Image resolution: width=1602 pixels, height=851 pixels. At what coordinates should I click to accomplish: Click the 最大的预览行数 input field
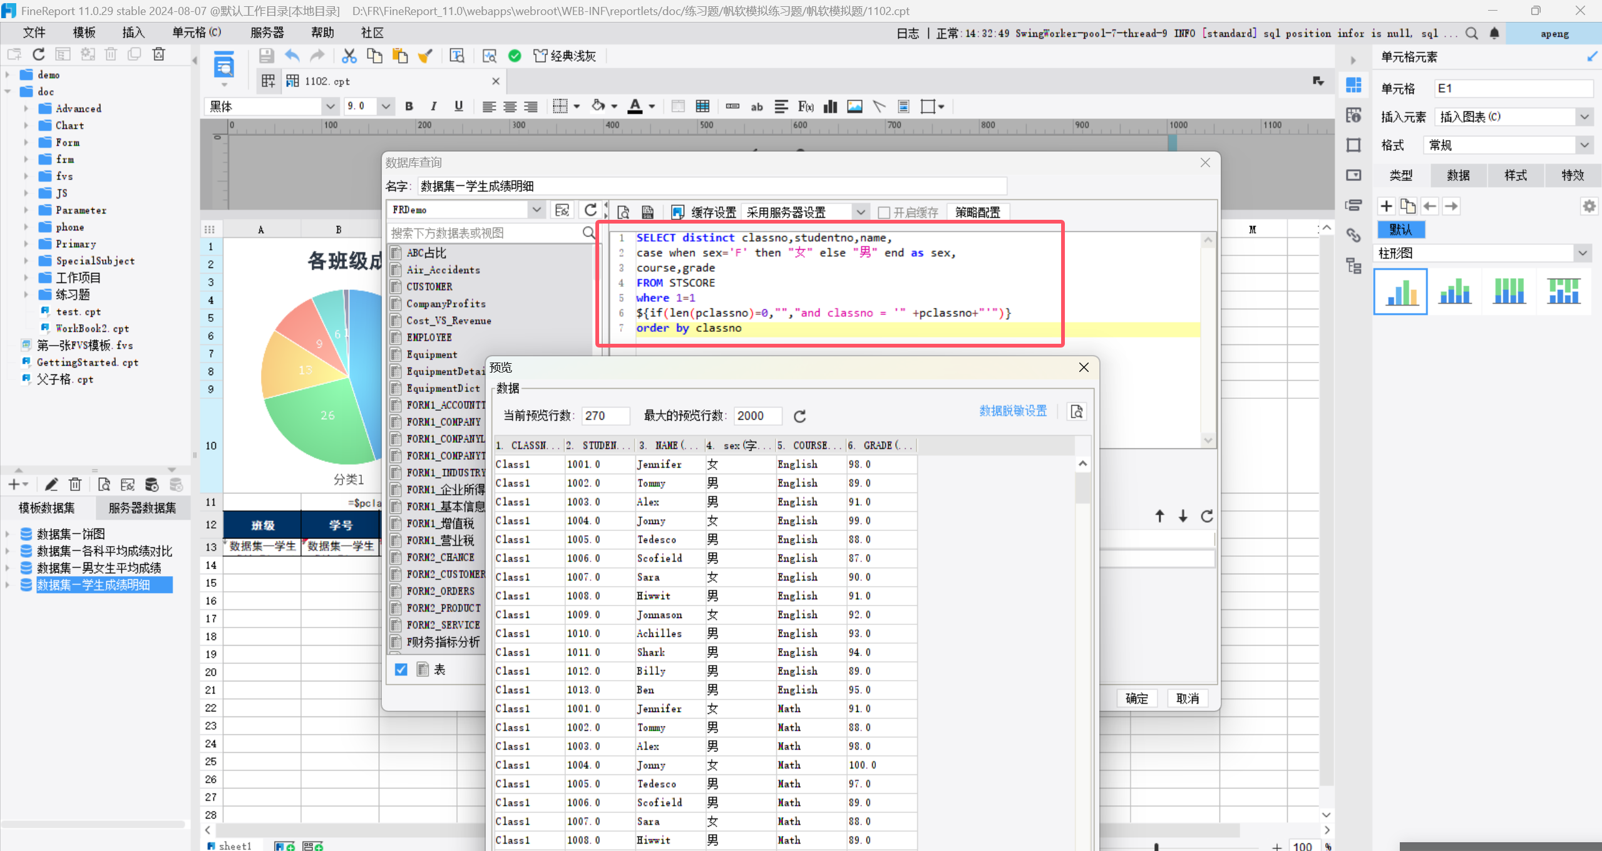pyautogui.click(x=757, y=416)
